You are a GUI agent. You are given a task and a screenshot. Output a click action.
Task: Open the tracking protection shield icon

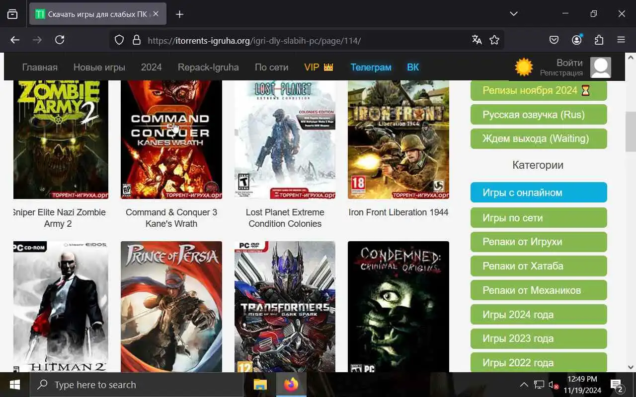(119, 40)
